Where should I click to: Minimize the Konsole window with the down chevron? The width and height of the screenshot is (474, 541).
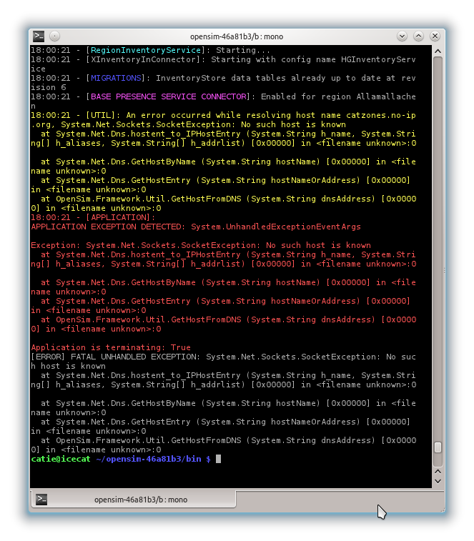click(402, 36)
